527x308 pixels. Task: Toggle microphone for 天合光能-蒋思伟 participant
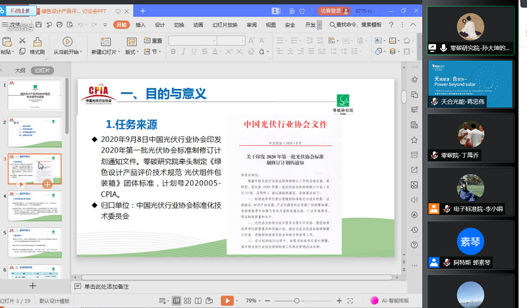[434, 102]
